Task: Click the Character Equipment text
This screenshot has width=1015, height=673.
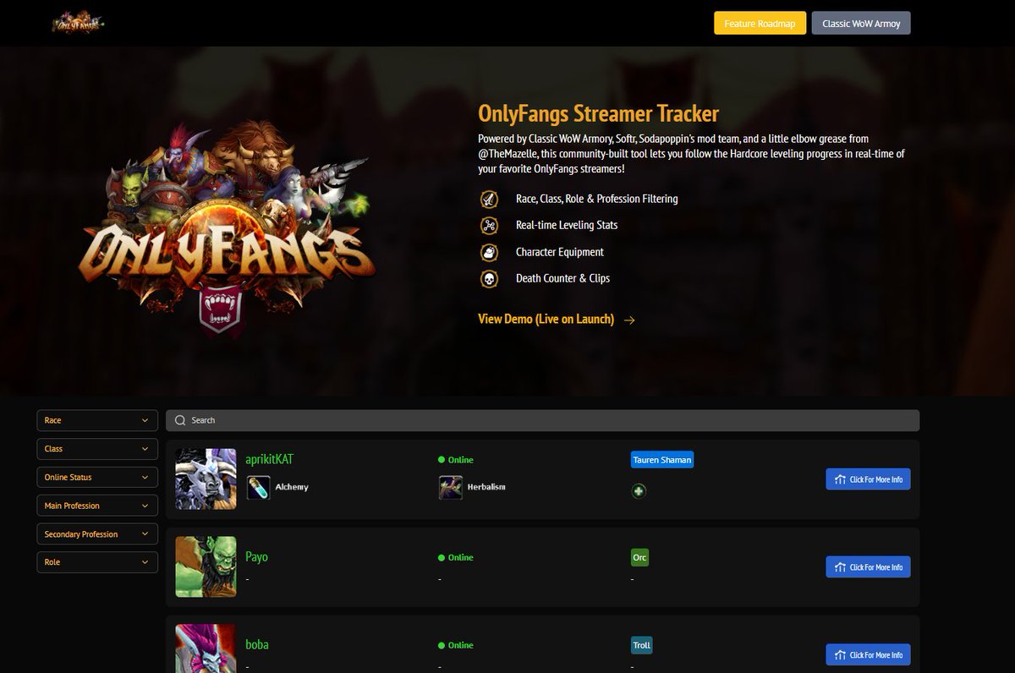Action: 560,252
